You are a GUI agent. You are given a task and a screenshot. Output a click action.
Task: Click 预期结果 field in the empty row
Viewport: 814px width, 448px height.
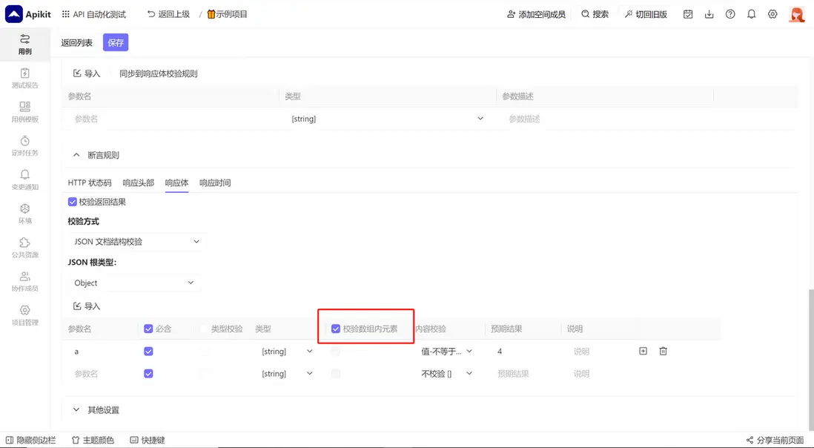[x=524, y=374]
